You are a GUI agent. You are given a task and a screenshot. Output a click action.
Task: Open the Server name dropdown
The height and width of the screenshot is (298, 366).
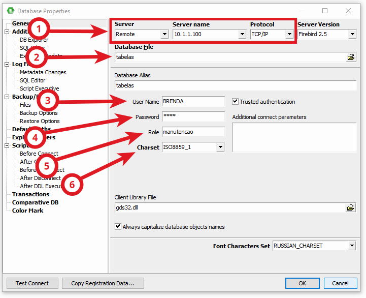[242, 35]
